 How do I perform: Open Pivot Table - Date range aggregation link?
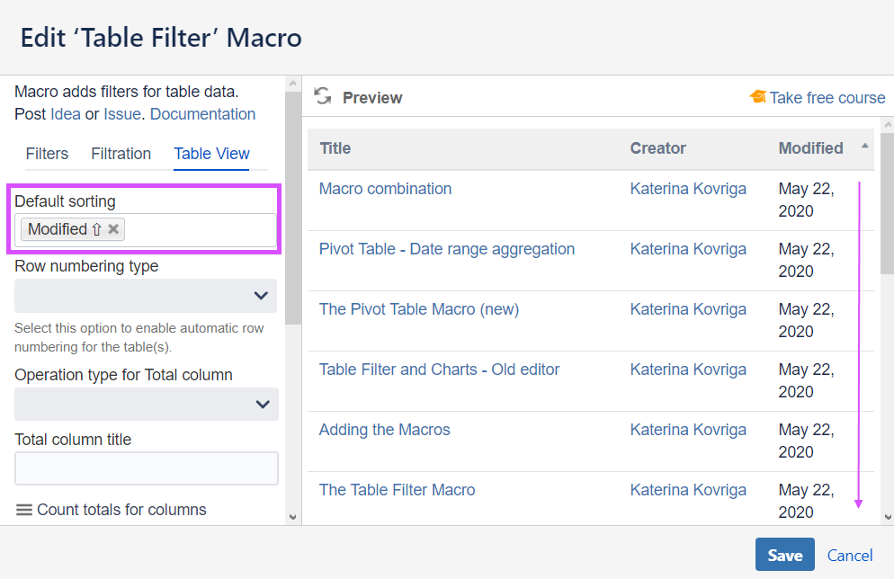[x=446, y=249]
